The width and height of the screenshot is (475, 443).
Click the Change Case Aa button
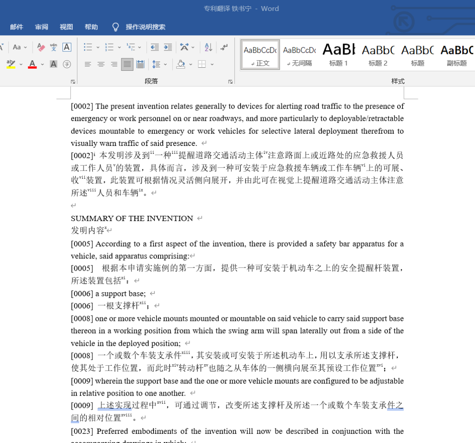click(17, 47)
